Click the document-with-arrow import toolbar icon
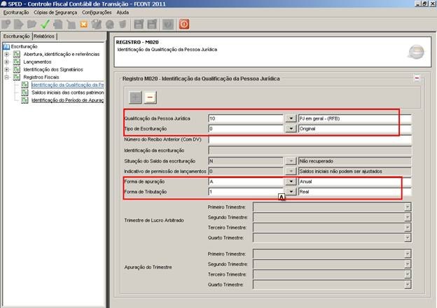Image resolution: width=437 pixels, height=308 pixels. [x=19, y=24]
